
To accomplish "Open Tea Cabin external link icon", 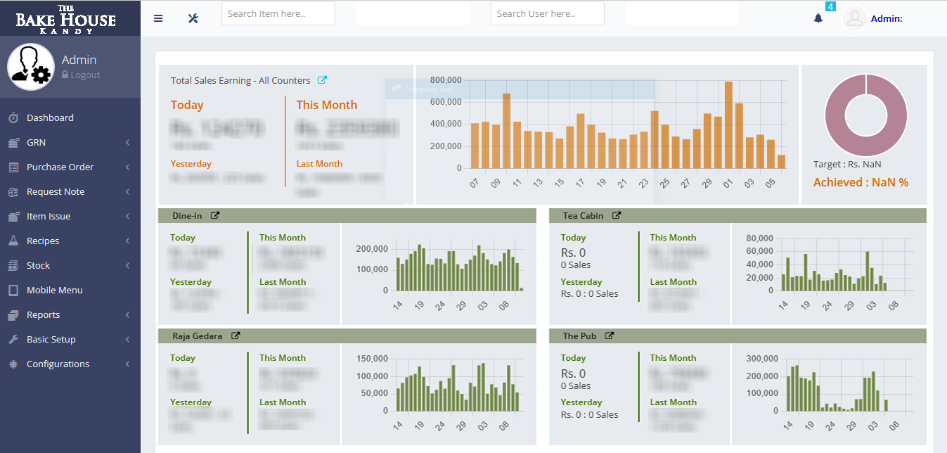I will (x=617, y=215).
